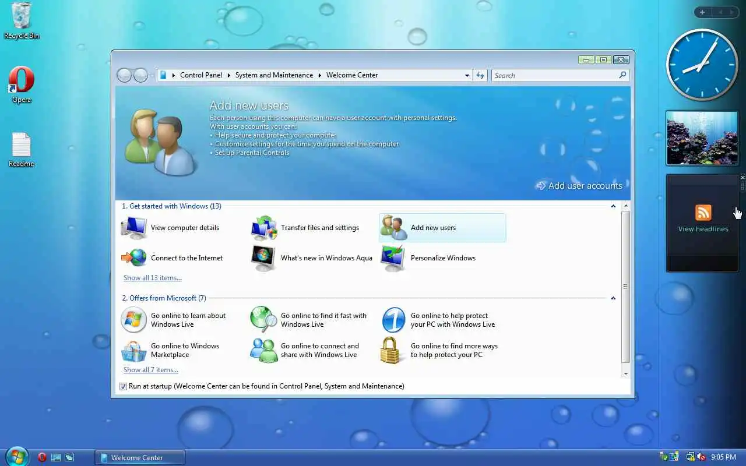746x466 pixels.
Task: Expand arrow after Control Panel in breadcrumb
Action: 229,75
